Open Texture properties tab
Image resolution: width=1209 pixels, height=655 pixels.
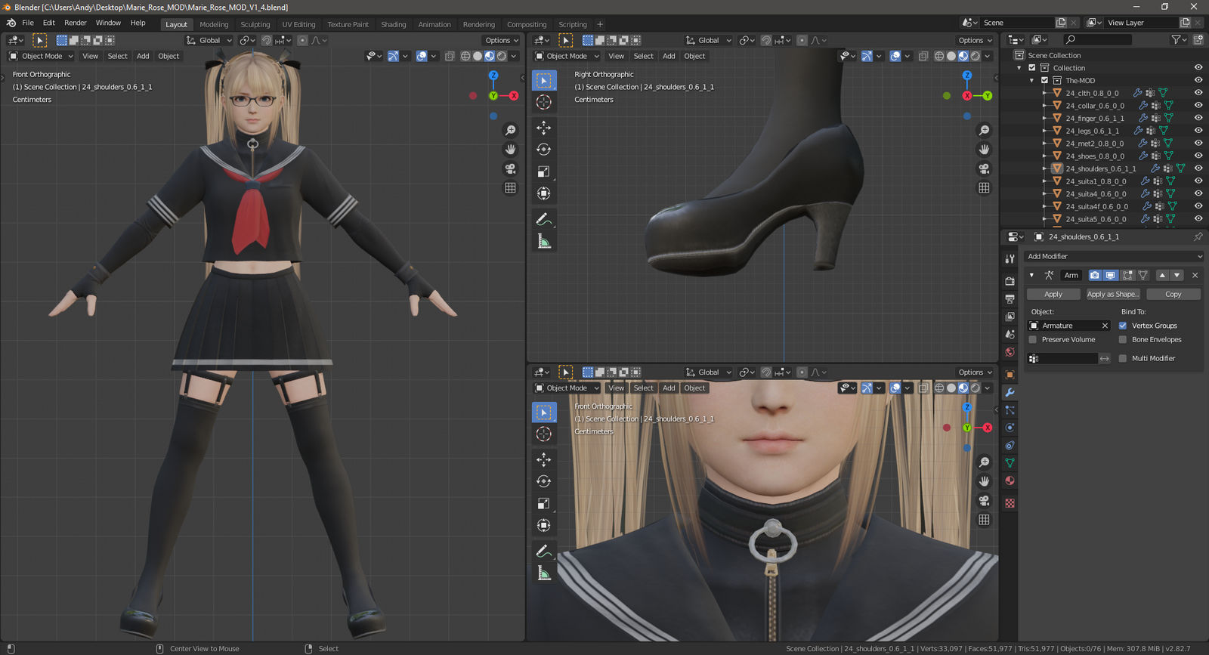coord(1010,503)
